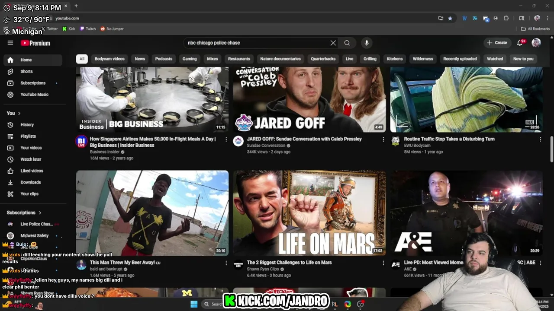Clear the search box with the X
This screenshot has height=311, width=554.
333,43
